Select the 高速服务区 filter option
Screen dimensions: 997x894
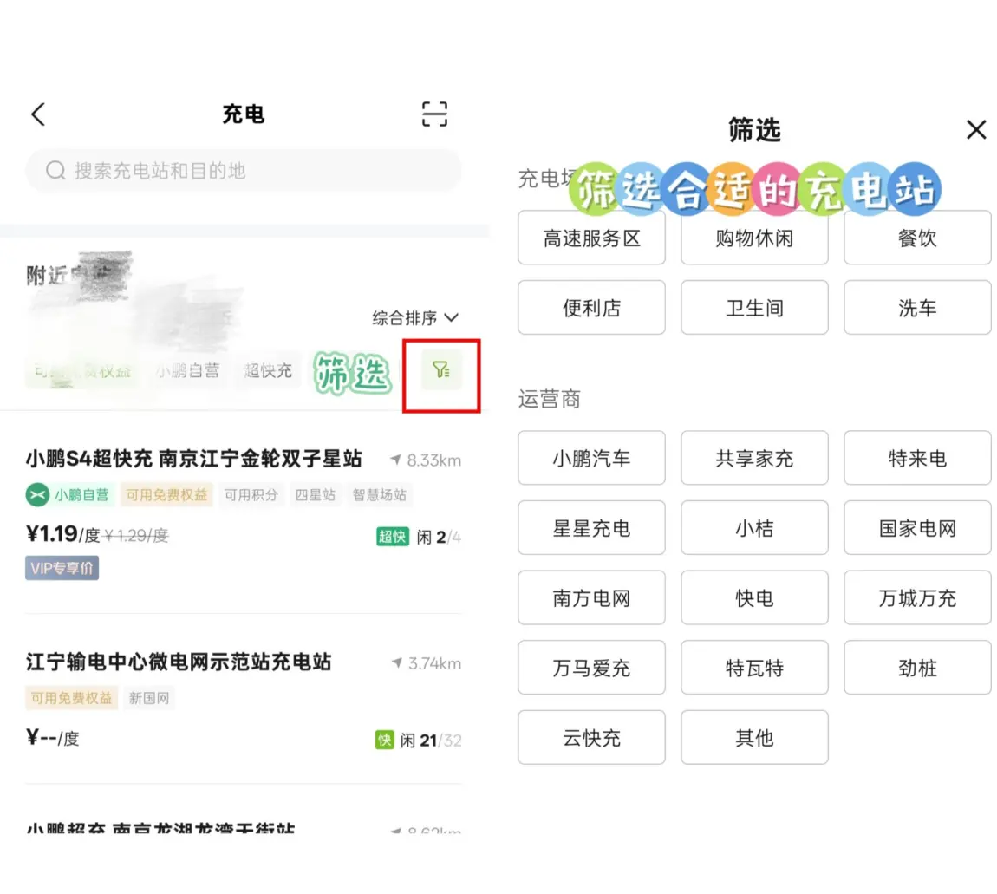click(x=591, y=238)
